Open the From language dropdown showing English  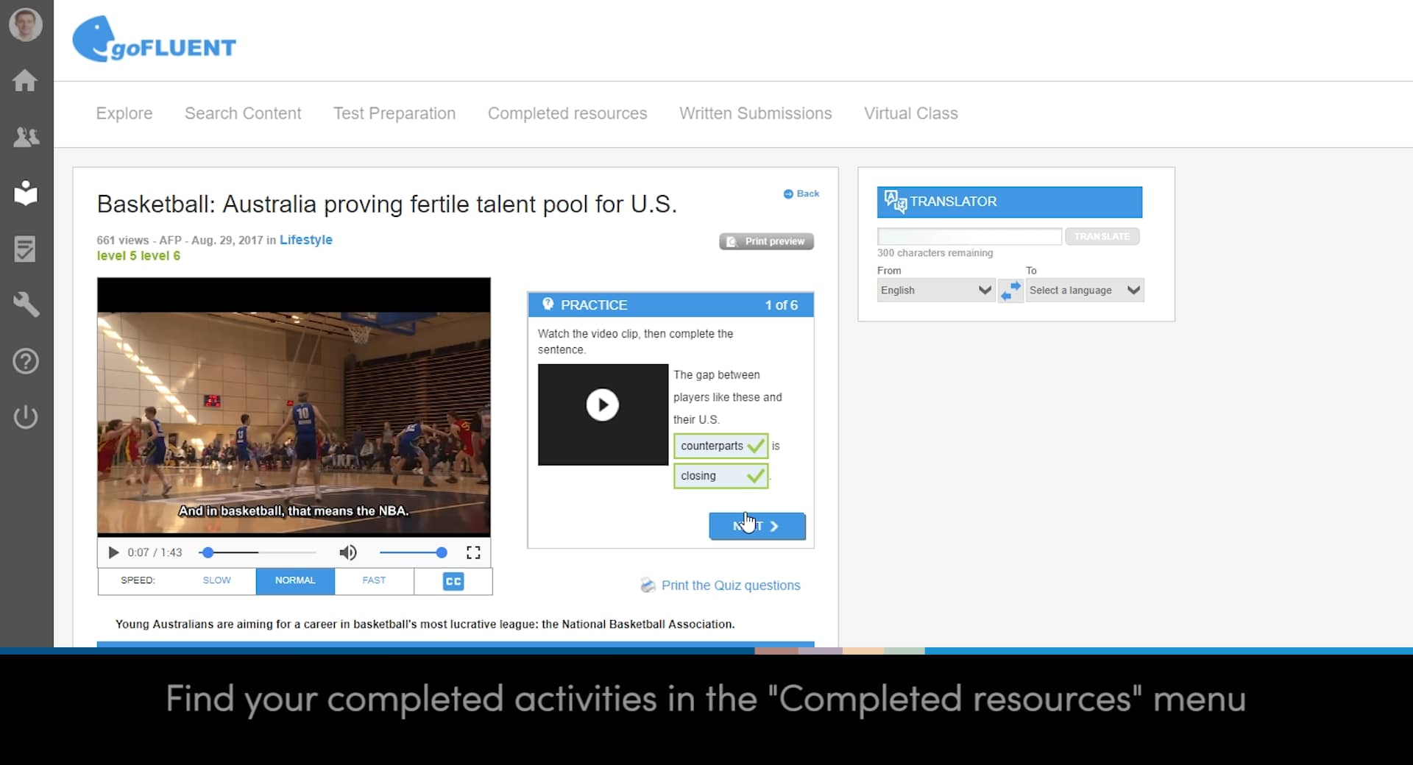tap(935, 290)
